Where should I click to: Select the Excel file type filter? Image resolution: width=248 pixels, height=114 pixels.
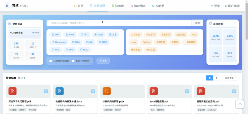(x=98, y=34)
